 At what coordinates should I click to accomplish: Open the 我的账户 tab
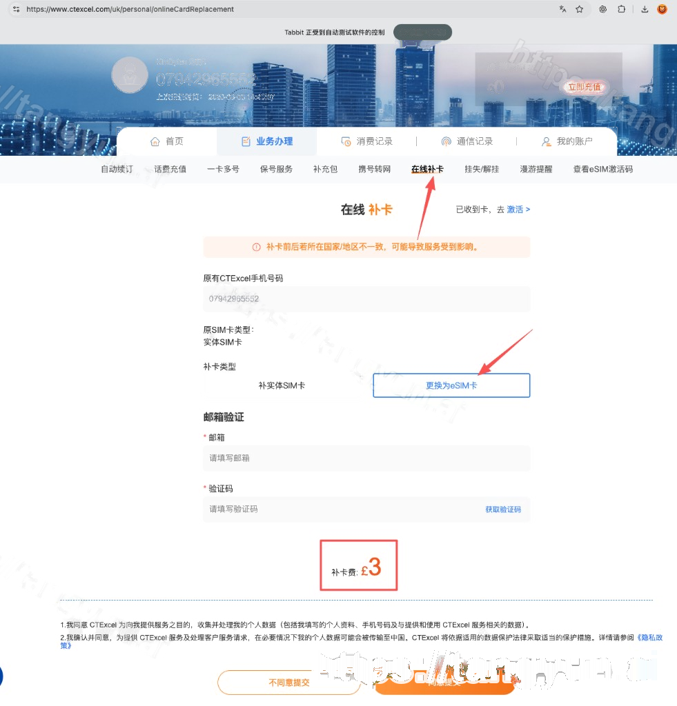coord(567,141)
